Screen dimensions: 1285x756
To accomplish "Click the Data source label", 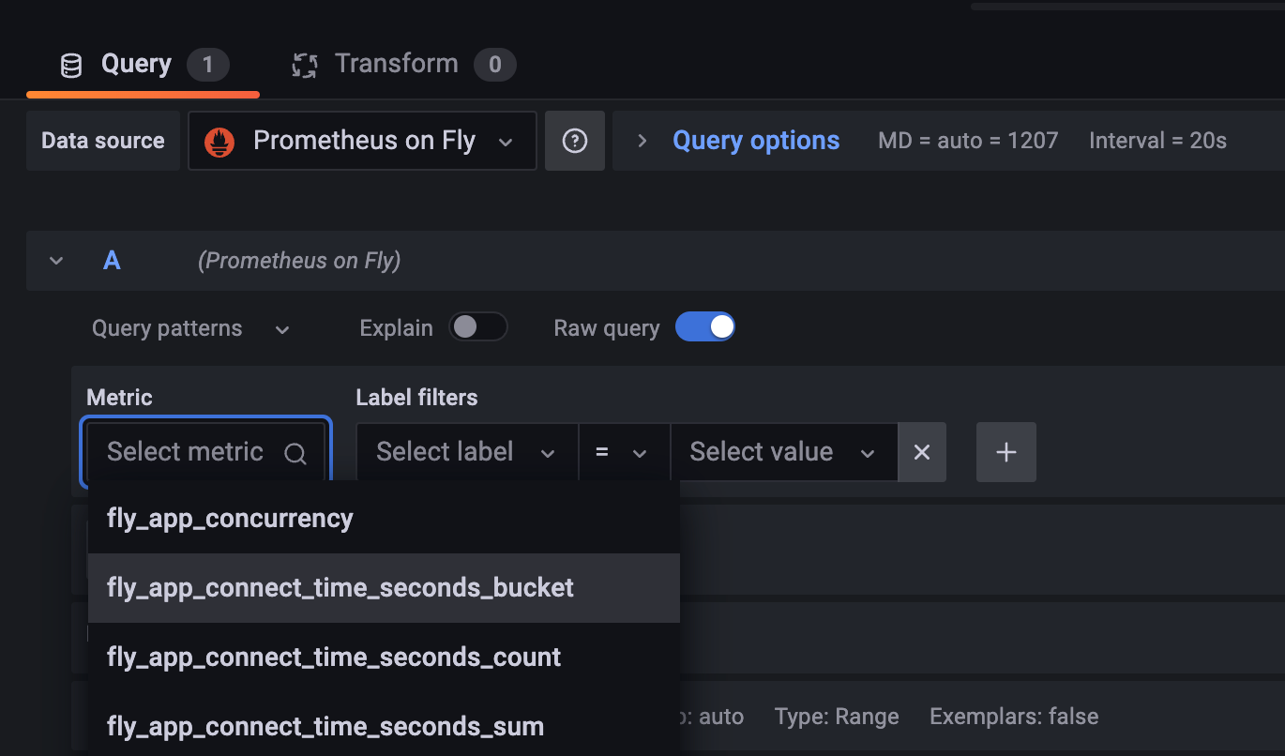I will point(103,141).
